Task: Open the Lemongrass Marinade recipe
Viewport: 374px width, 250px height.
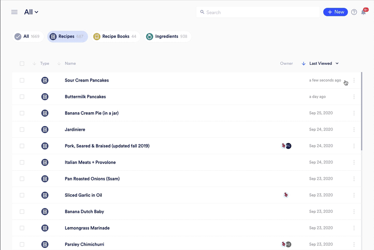Action: pos(87,228)
